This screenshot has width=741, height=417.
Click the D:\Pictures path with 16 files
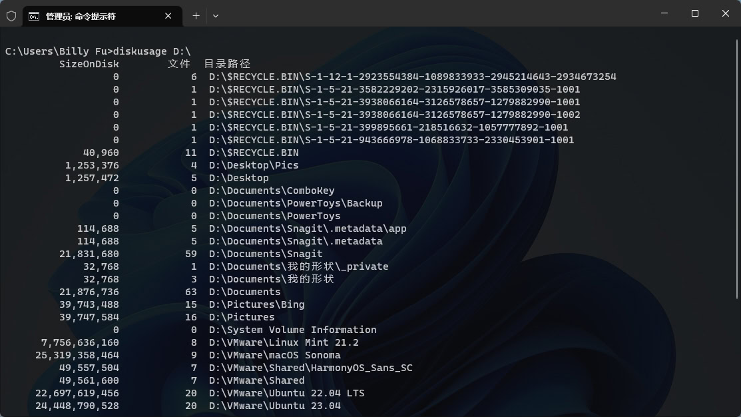pyautogui.click(x=242, y=317)
